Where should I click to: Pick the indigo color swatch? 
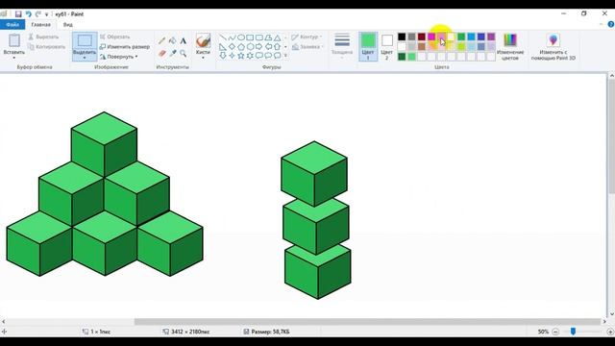[481, 37]
